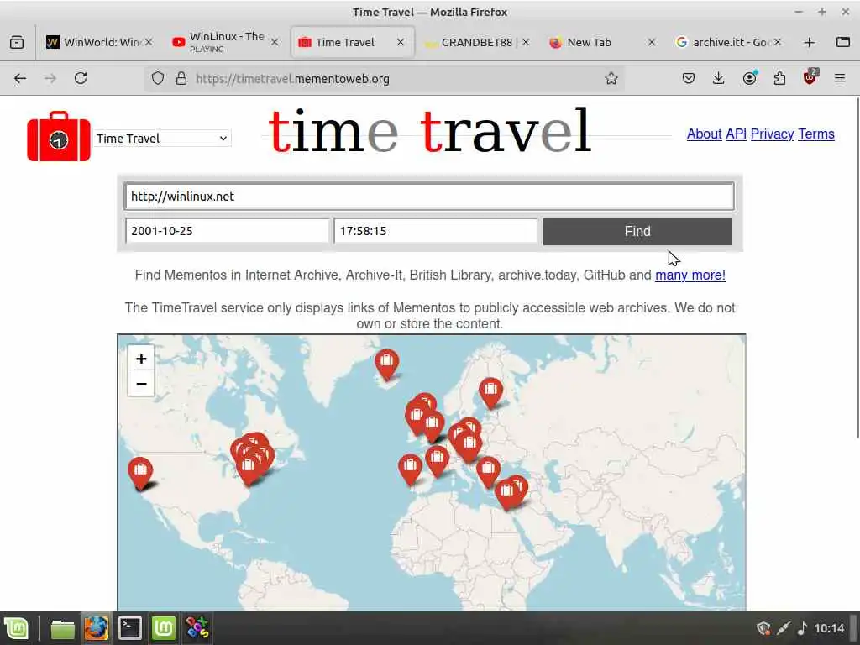860x645 pixels.
Task: Open the extensions puzzle icon
Action: click(x=779, y=78)
